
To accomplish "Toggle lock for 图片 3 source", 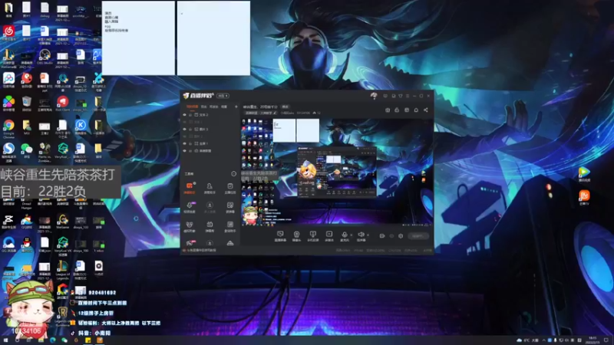I will pyautogui.click(x=190, y=129).
